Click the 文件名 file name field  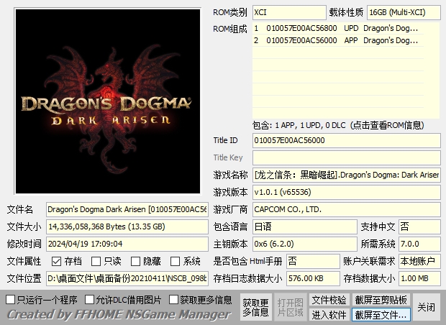(x=127, y=209)
